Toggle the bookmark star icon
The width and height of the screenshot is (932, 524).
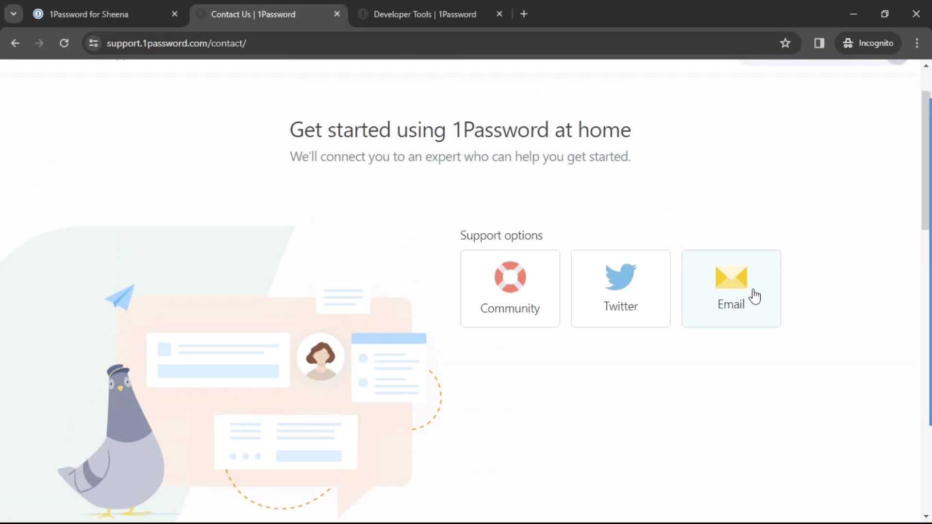pos(785,43)
